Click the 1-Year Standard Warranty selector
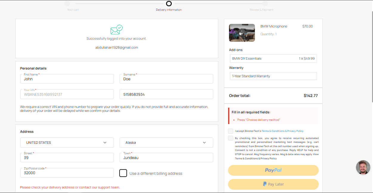This screenshot has height=193, width=373. click(273, 76)
